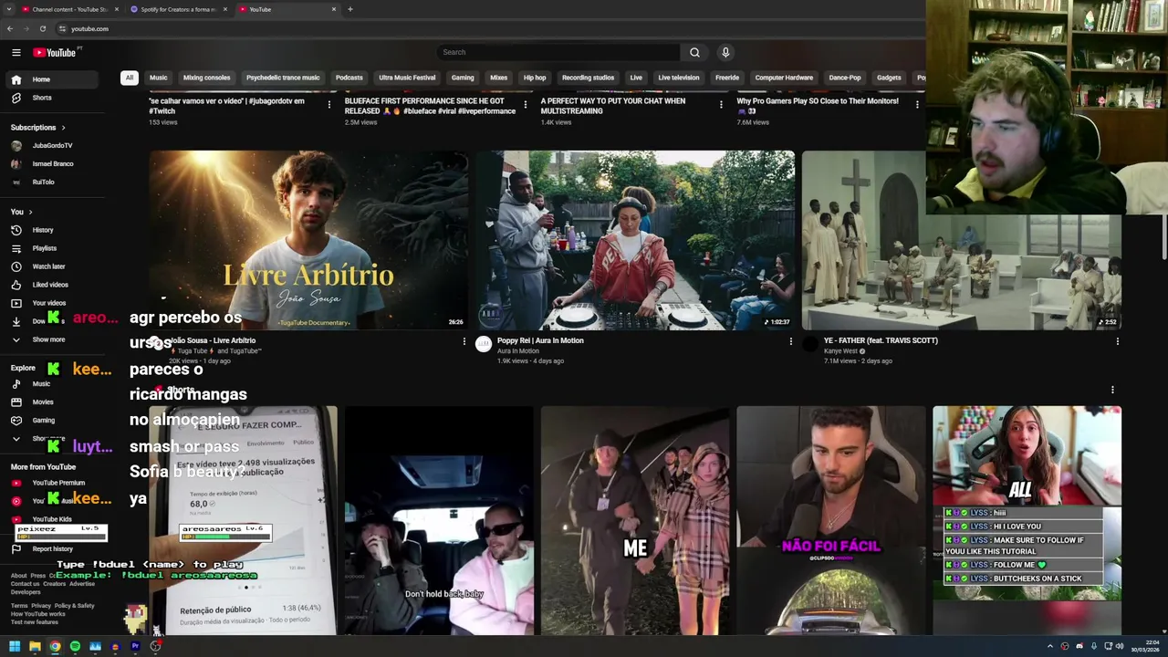Select the Dance-Pop filter chip
1168x657 pixels.
tap(845, 78)
